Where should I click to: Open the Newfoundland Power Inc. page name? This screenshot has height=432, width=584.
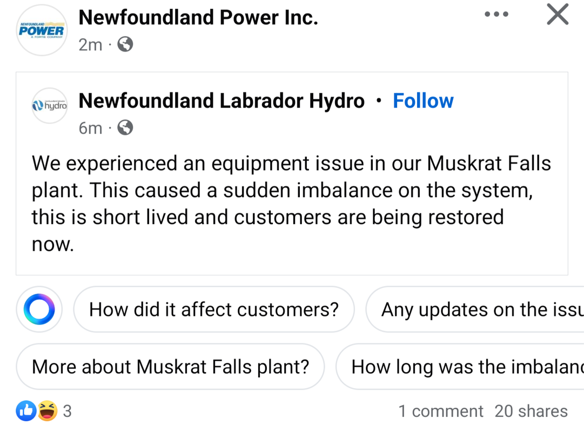[198, 18]
